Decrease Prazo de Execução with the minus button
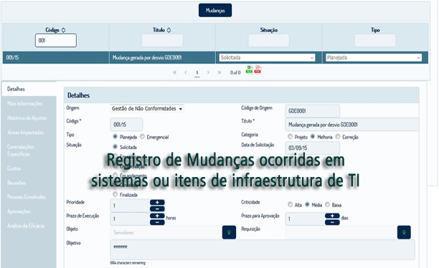The image size is (439, 268). tap(157, 222)
